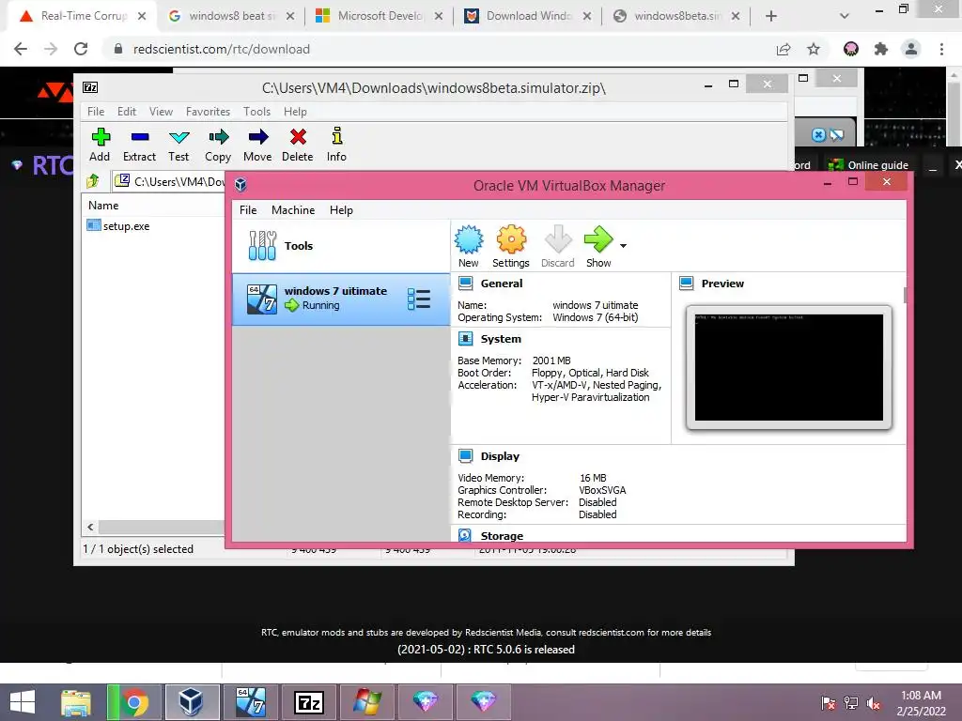The height and width of the screenshot is (721, 962).
Task: Open the File menu in VirtualBox Manager
Action: [x=248, y=210]
